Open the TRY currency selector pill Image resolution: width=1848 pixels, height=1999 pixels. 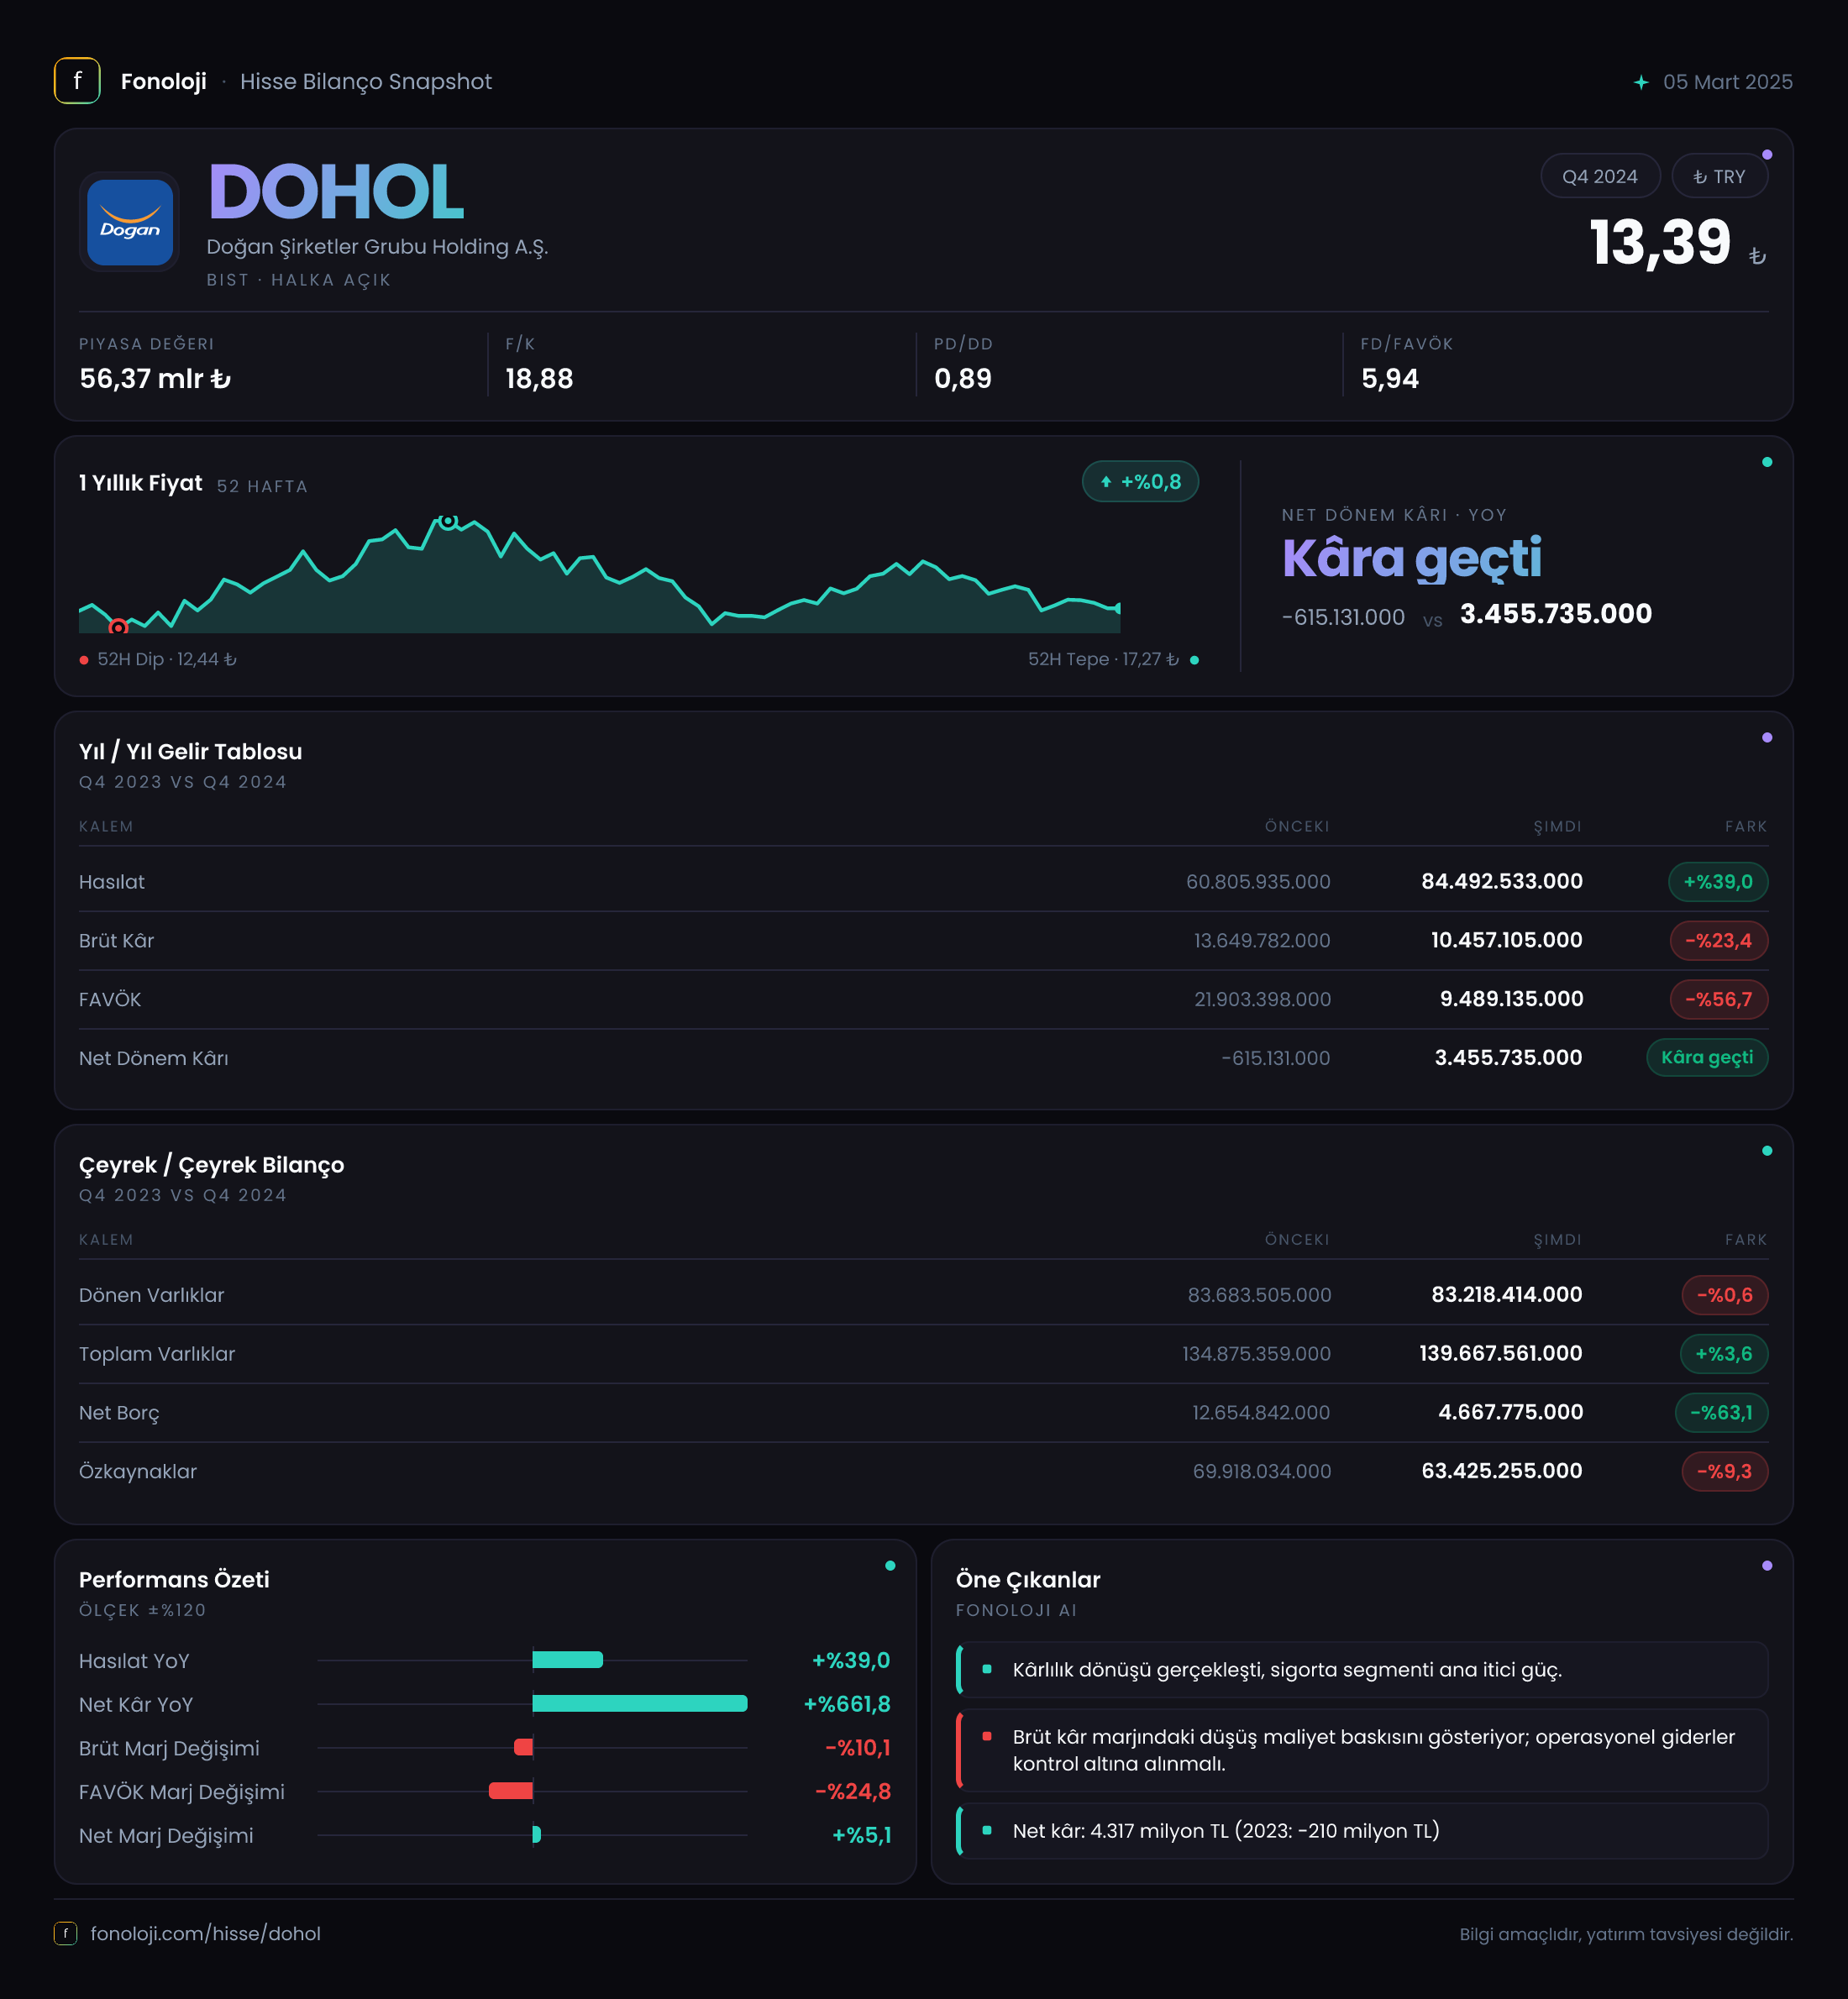coord(1719,176)
